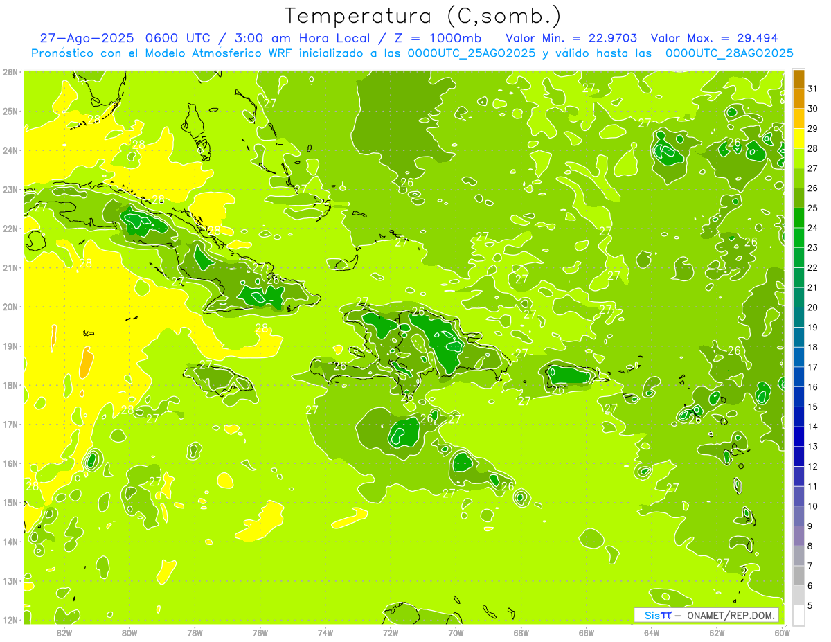Click the 25N latitude axis label
Image resolution: width=831 pixels, height=642 pixels.
(x=10, y=112)
